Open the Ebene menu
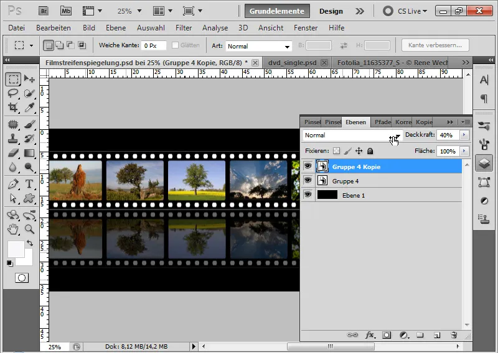This screenshot has width=498, height=353. coord(116,28)
